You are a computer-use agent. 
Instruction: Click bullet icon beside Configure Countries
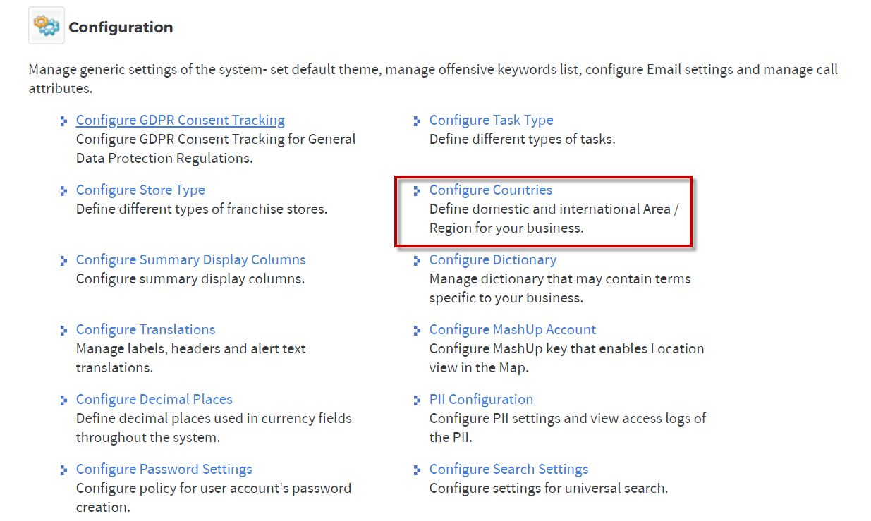[x=418, y=191]
